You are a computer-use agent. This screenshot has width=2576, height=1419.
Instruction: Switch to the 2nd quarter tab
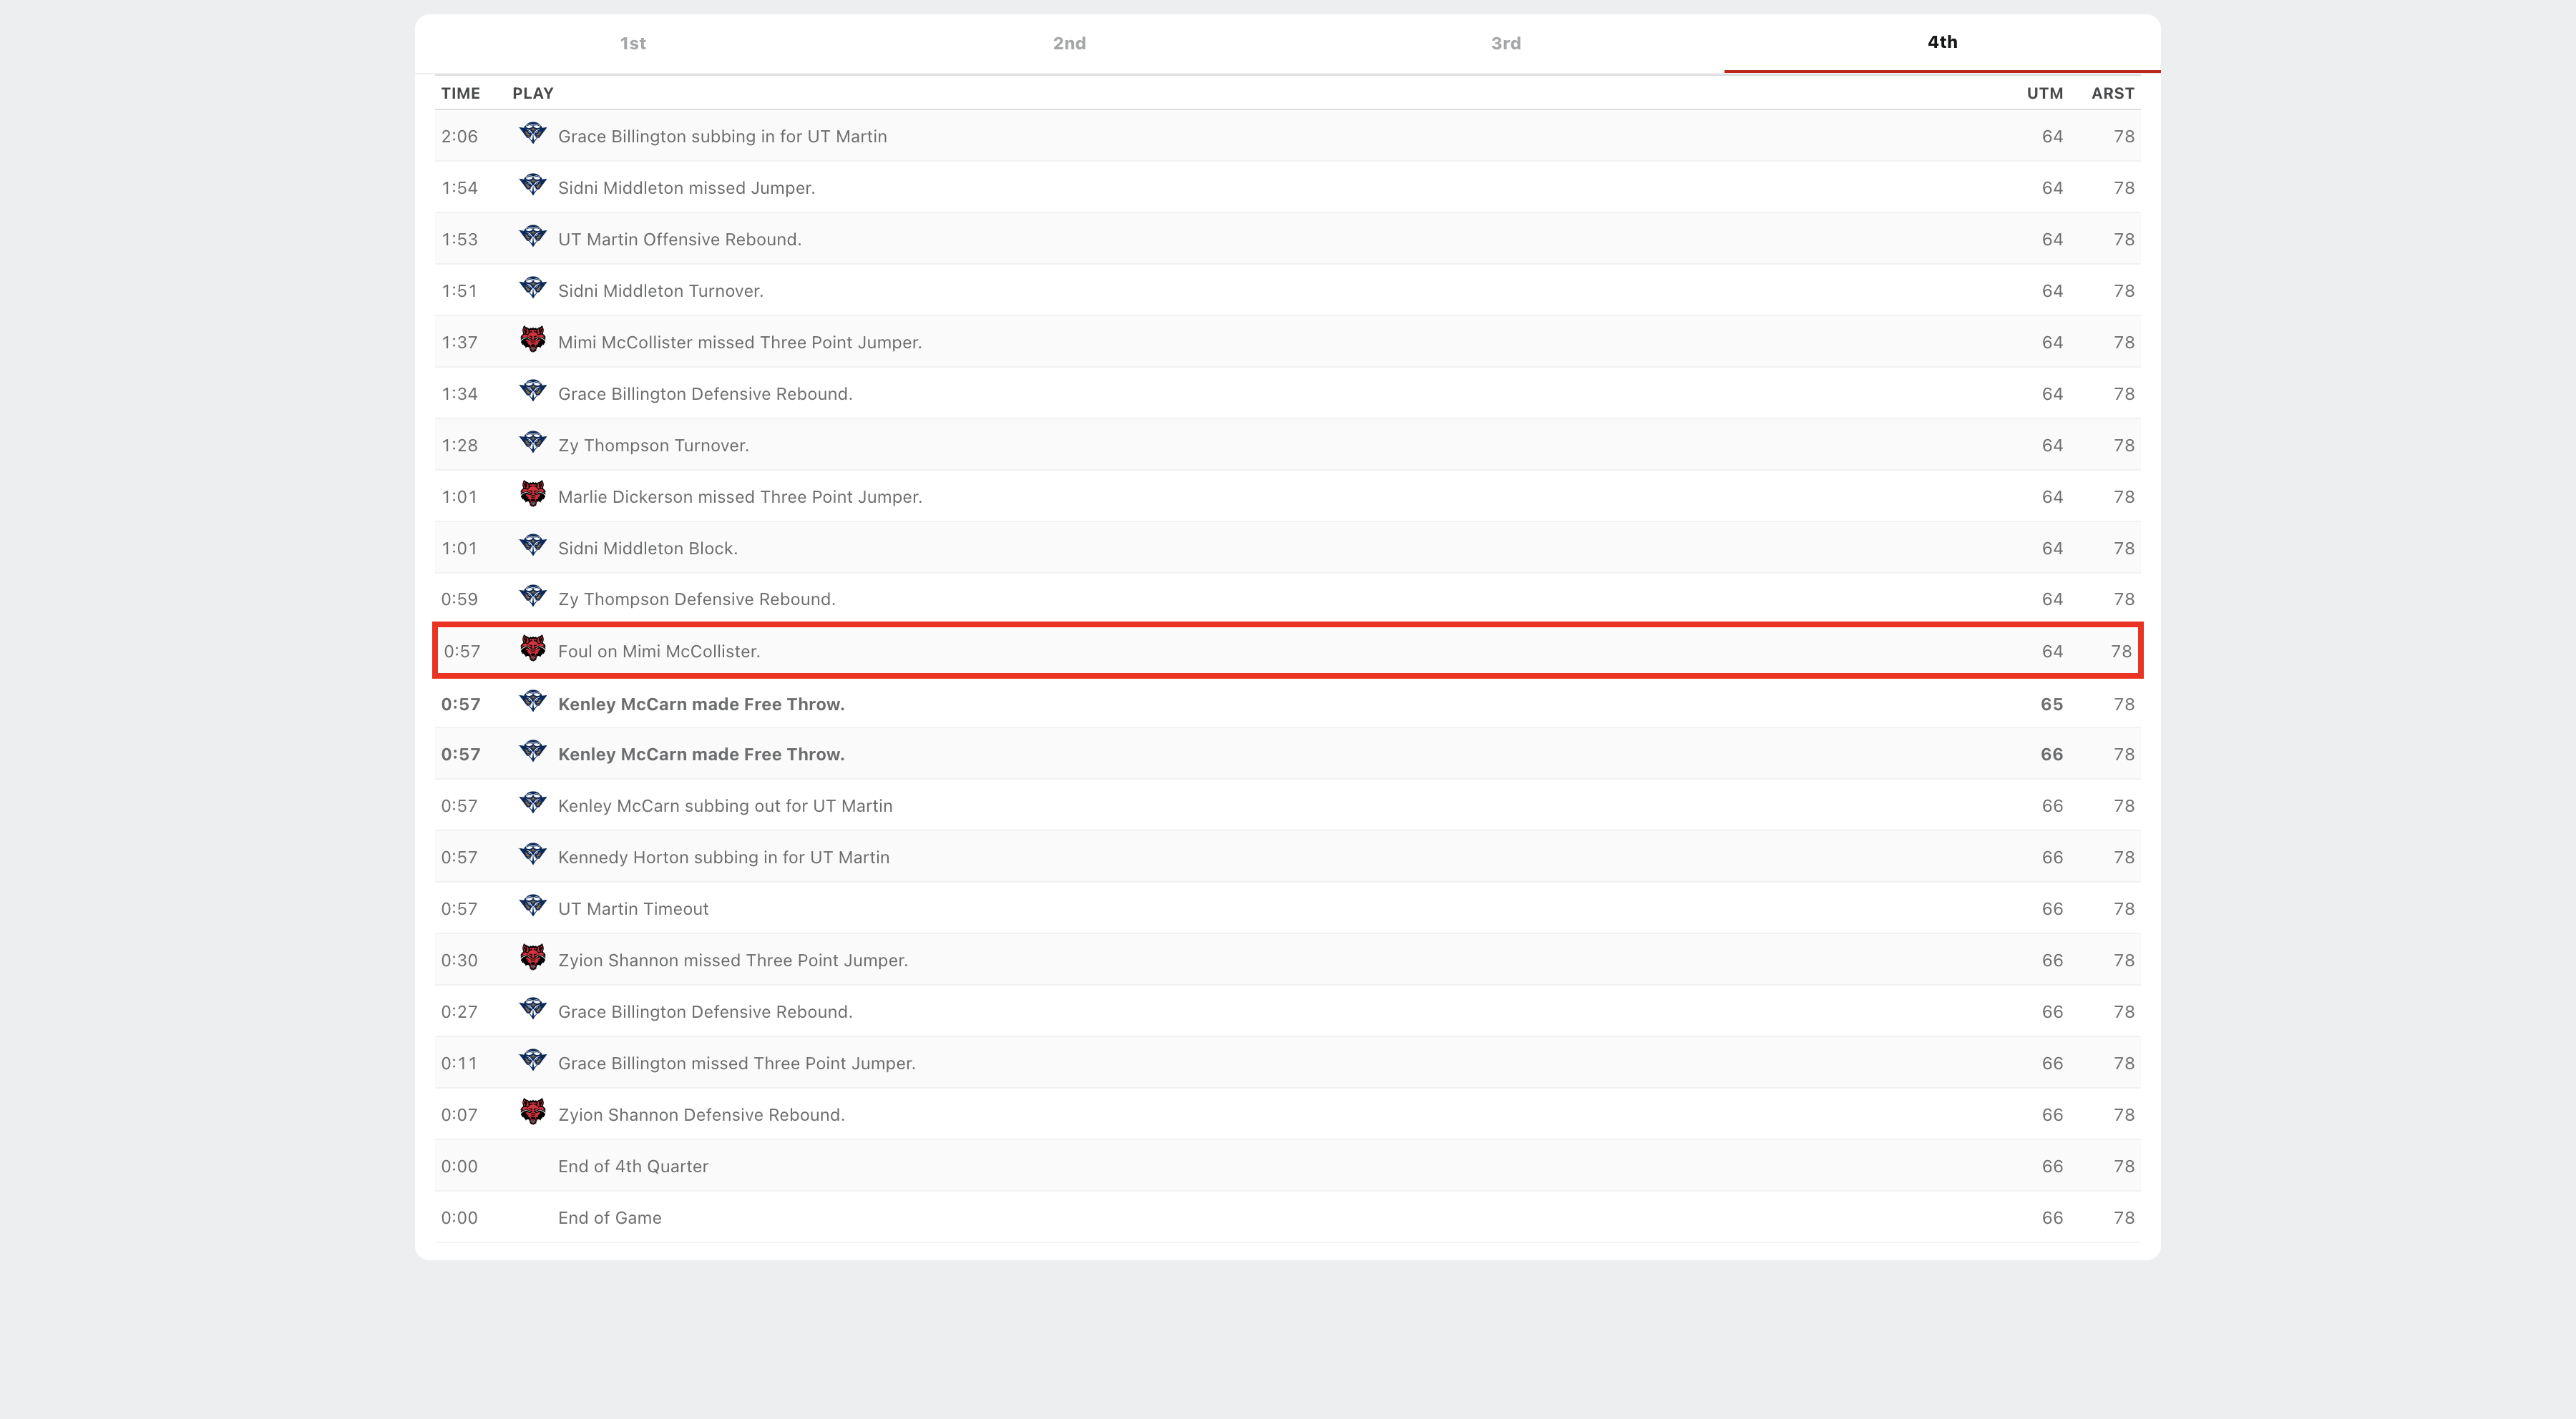[1069, 43]
